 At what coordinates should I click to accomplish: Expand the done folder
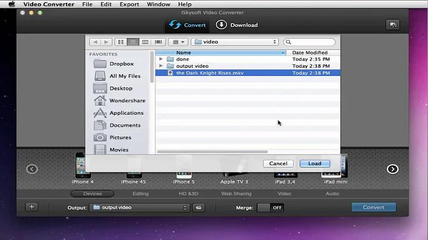click(x=160, y=59)
